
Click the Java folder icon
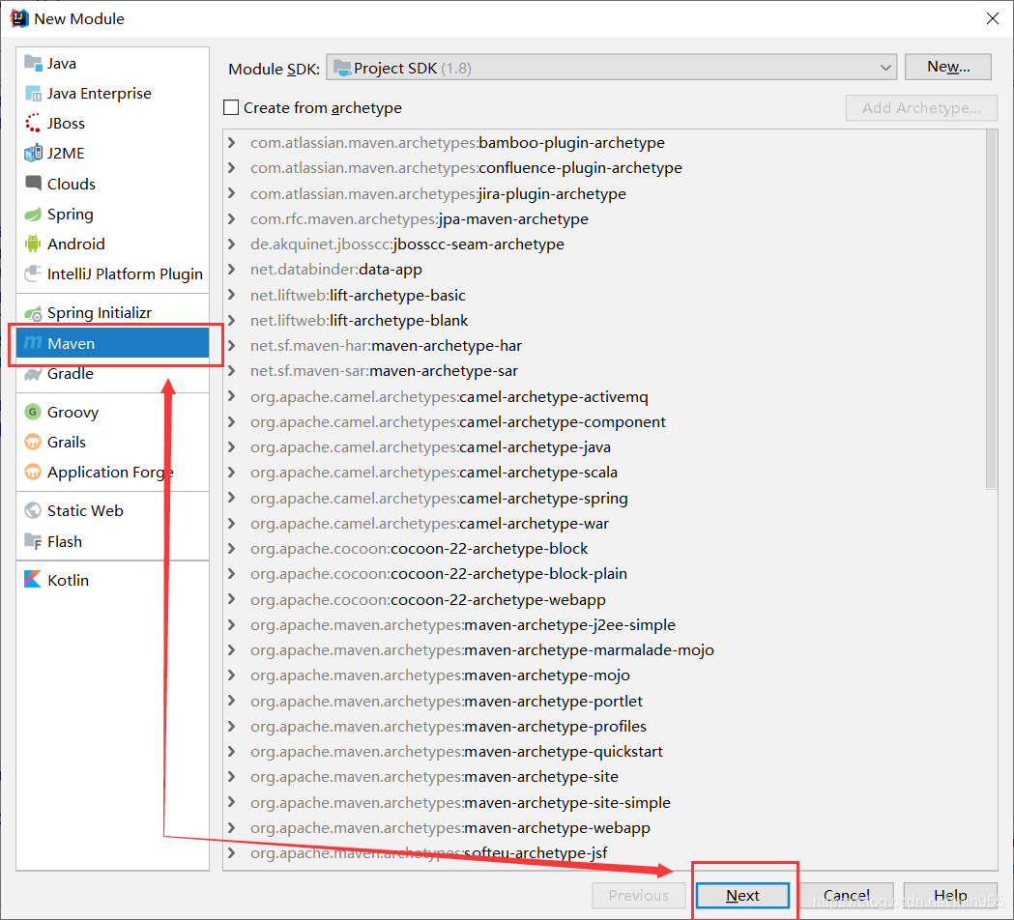pyautogui.click(x=32, y=63)
